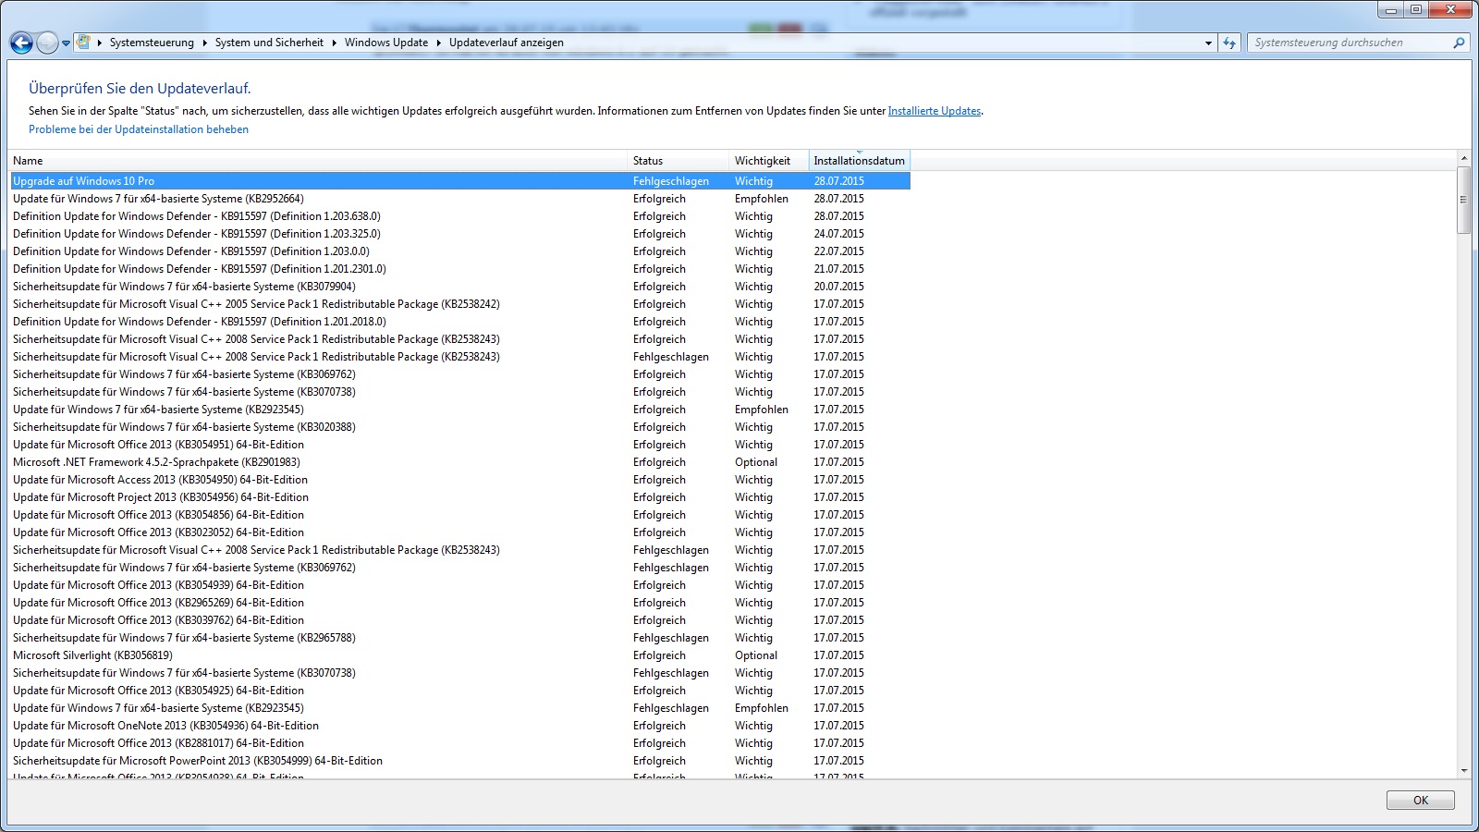Select Defender Definition 1.203.0.0 row
Screen dimensions: 1479x832
coord(460,251)
